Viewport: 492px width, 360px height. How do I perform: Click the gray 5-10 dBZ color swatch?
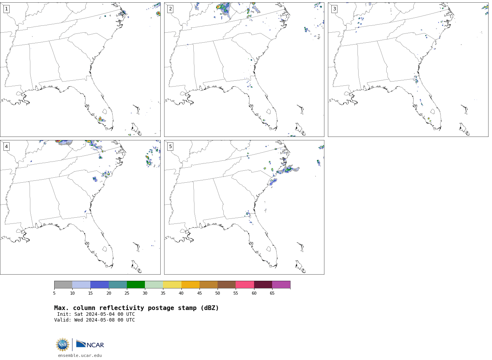[63, 285]
